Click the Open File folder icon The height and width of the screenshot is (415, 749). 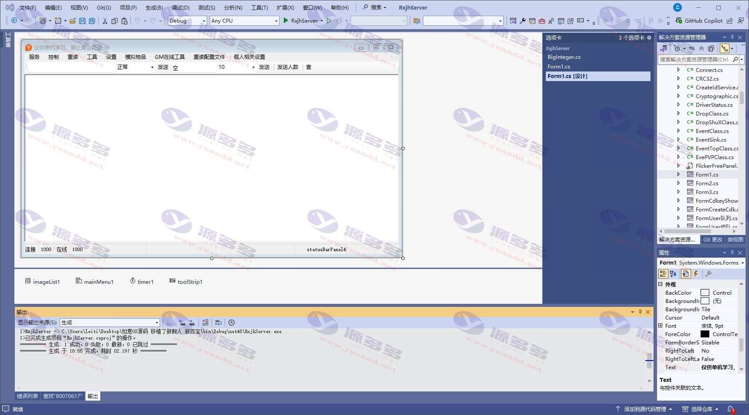(x=73, y=20)
